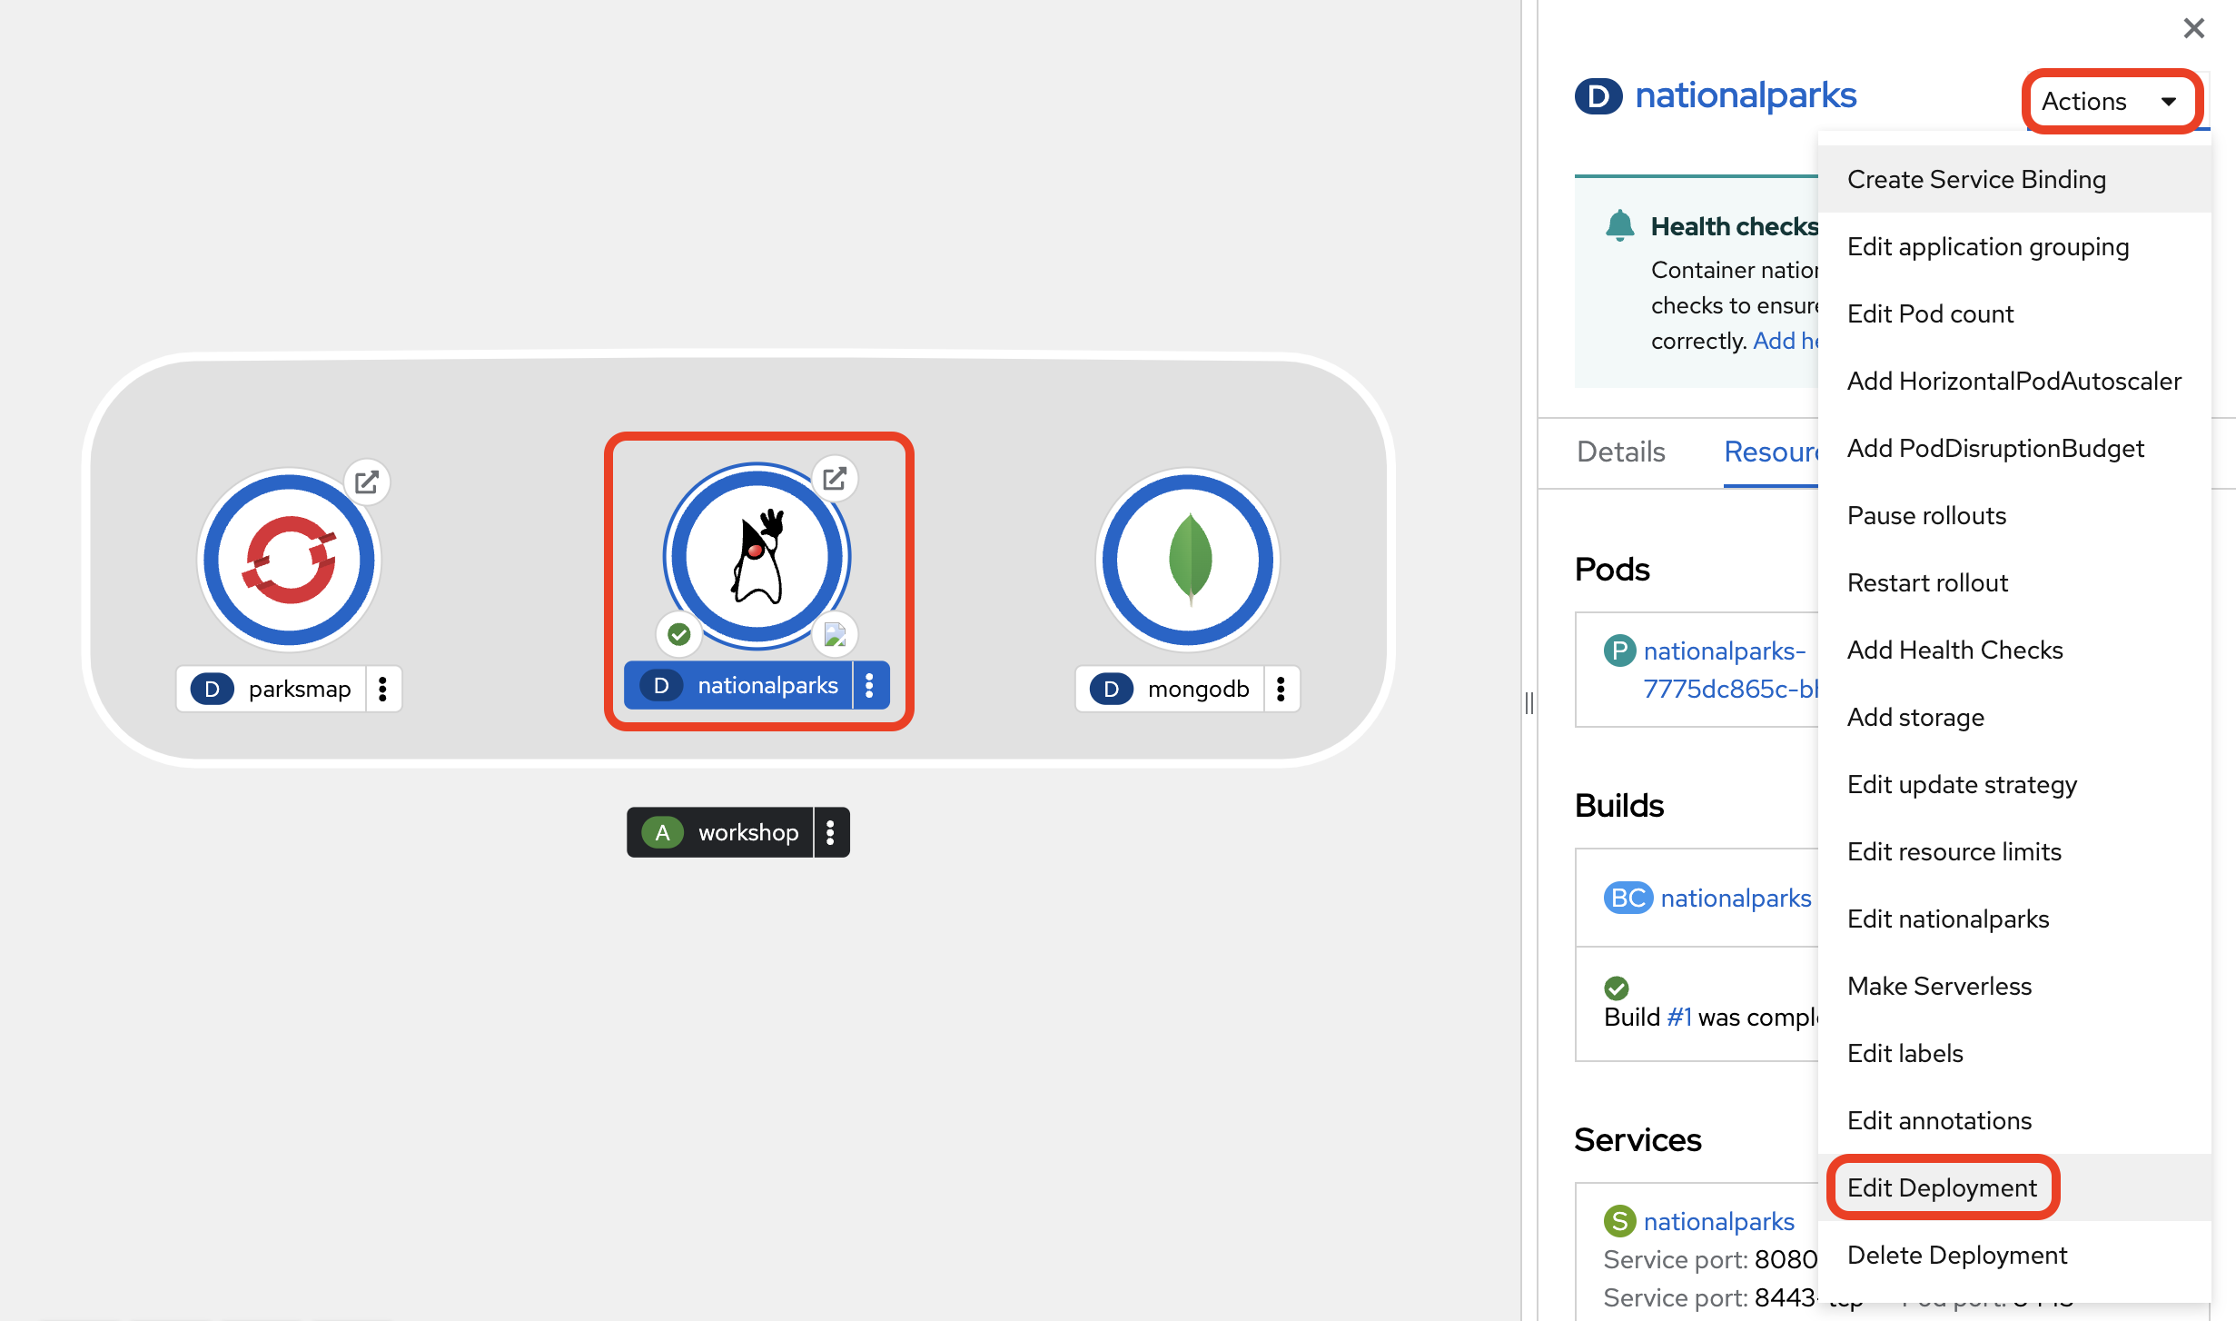Open parksmap kebab menu
Viewport: 2236px width, 1321px height.
point(382,690)
